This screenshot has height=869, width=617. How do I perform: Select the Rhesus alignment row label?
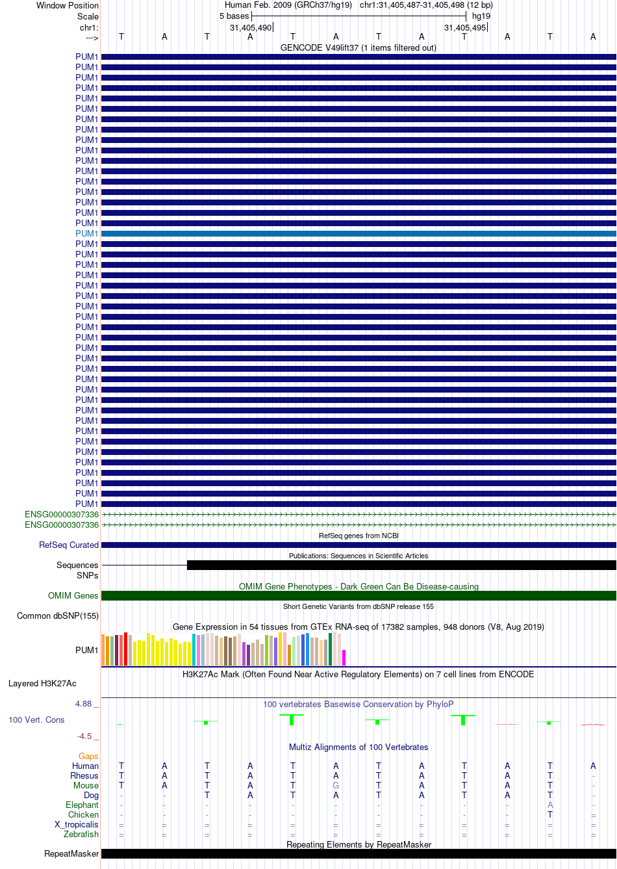[84, 775]
